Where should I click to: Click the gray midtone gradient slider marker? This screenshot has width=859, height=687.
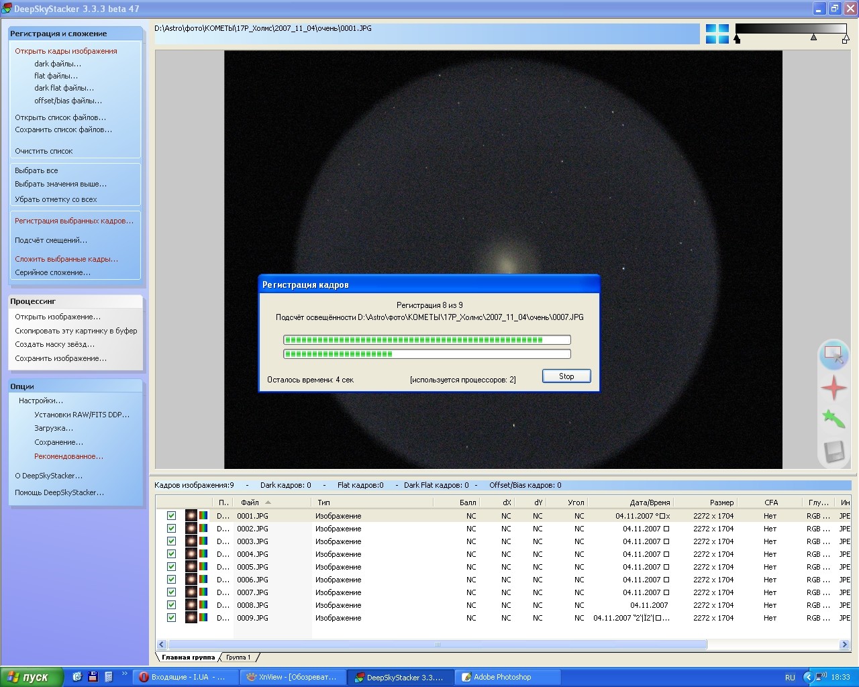pyautogui.click(x=813, y=38)
